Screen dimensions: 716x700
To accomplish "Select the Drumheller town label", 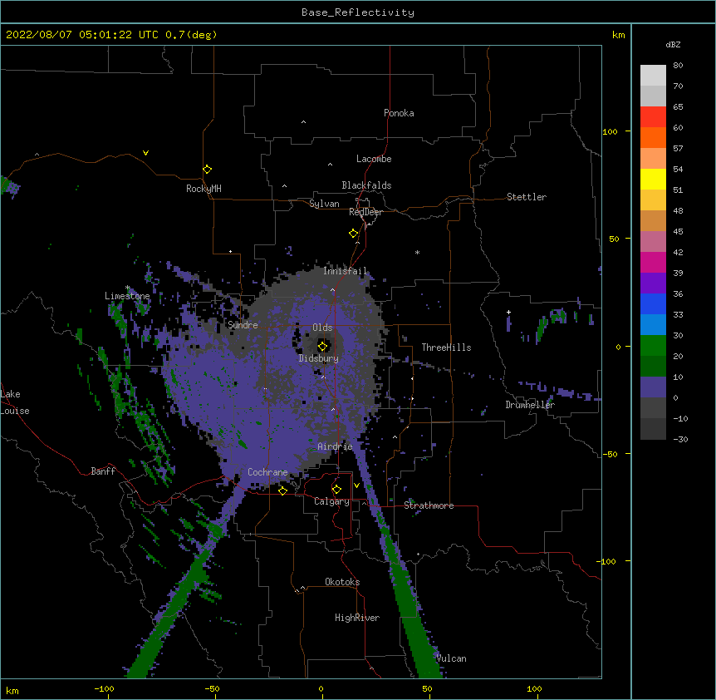I will (530, 405).
